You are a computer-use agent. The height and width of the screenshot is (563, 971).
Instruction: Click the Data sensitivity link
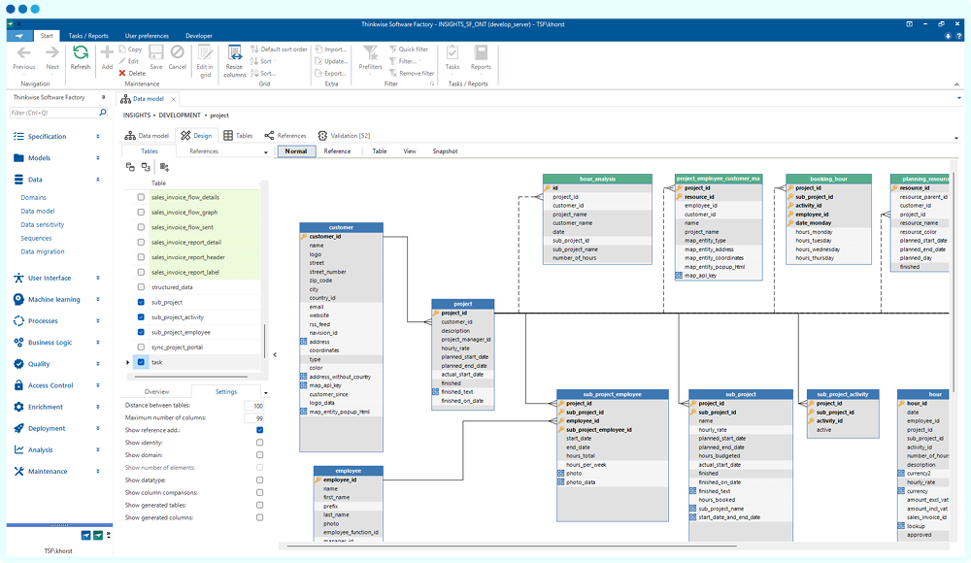pyautogui.click(x=42, y=224)
